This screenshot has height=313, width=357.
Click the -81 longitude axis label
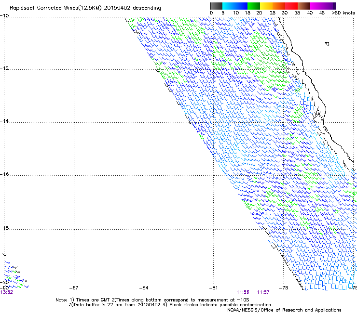pos(213,288)
